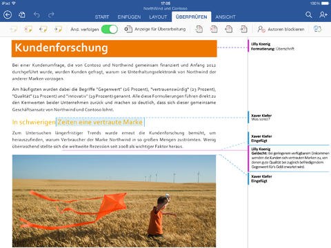The width and height of the screenshot is (331, 248).
Task: Toggle the Änd. verfolgen switch
Action: point(110,30)
